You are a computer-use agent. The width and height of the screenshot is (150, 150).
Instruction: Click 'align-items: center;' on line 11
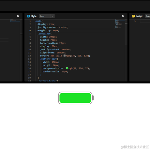[53, 52]
